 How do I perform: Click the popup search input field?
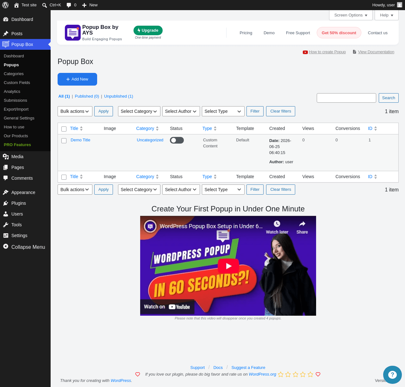(346, 98)
